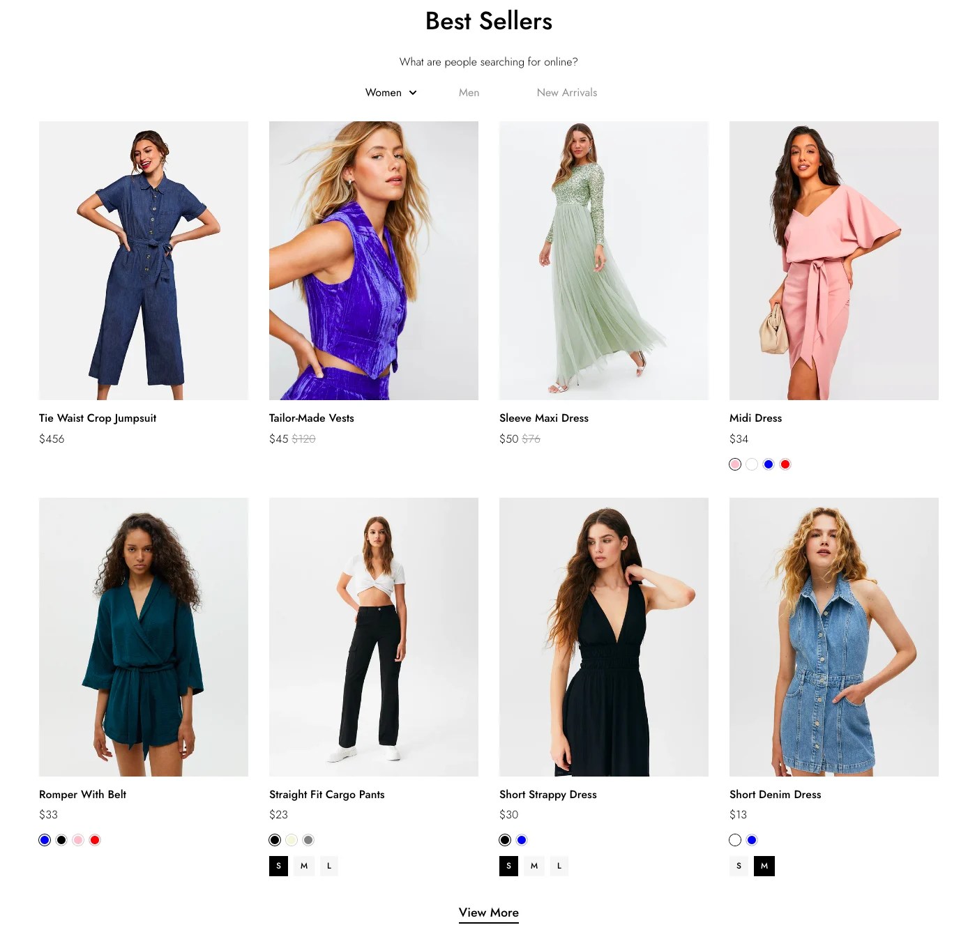Open Tailor-Made Vests product image
This screenshot has height=932, width=968.
(x=374, y=261)
